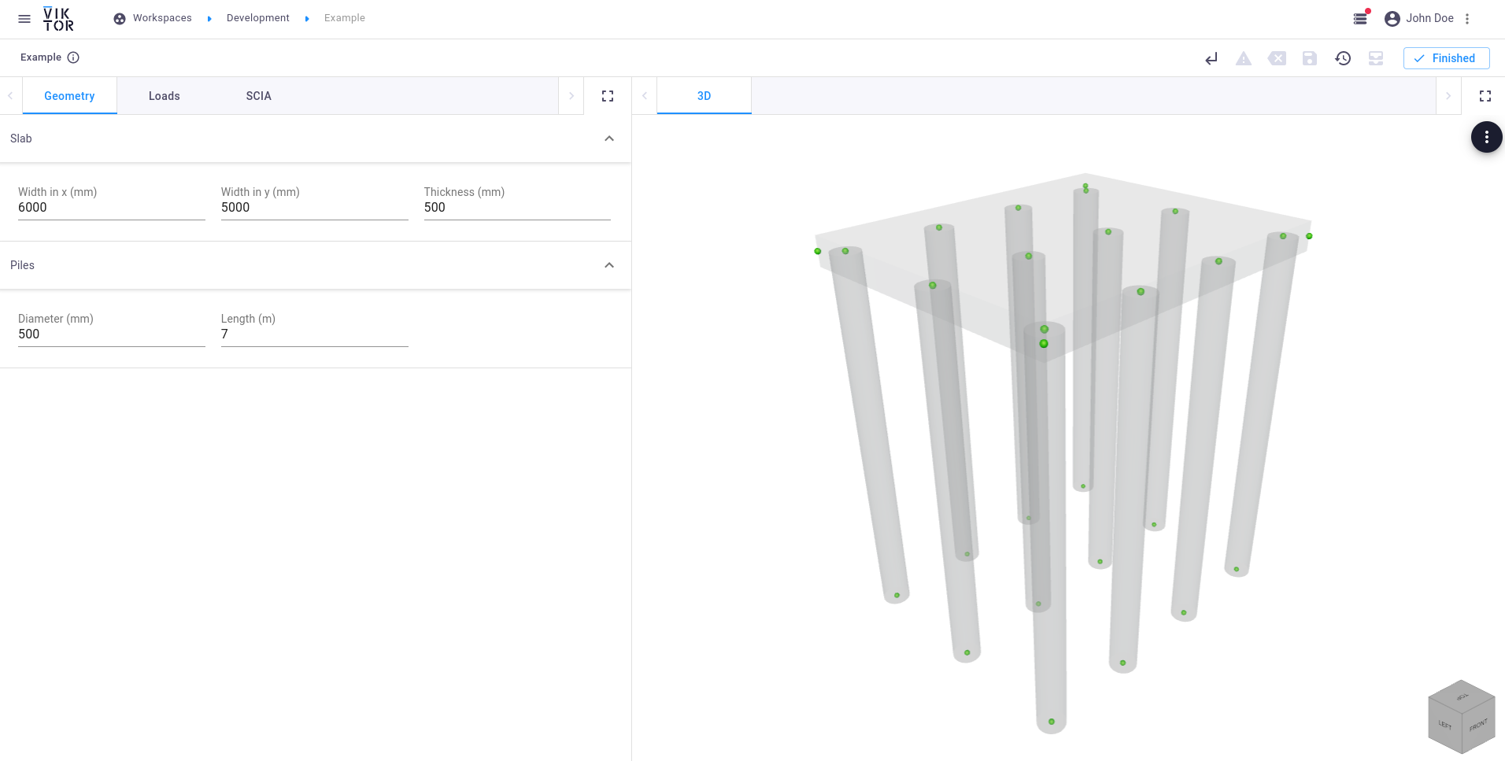Expand the 3D view to fullscreen
1505x761 pixels.
1485,96
